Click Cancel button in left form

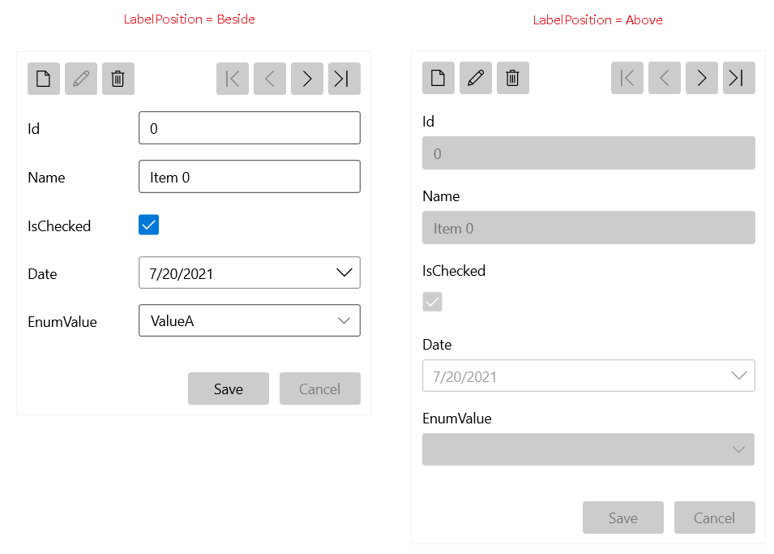[x=319, y=389]
